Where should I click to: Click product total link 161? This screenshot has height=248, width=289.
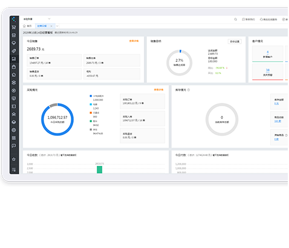[278, 121]
